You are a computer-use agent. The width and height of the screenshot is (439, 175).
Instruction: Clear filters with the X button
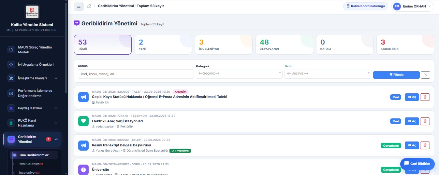coord(425,75)
